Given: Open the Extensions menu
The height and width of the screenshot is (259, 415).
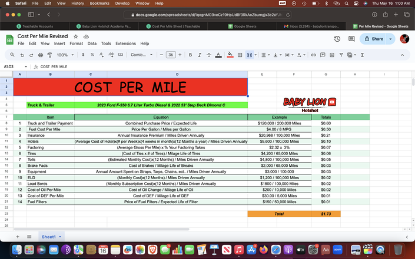Looking at the screenshot, I should [x=125, y=43].
